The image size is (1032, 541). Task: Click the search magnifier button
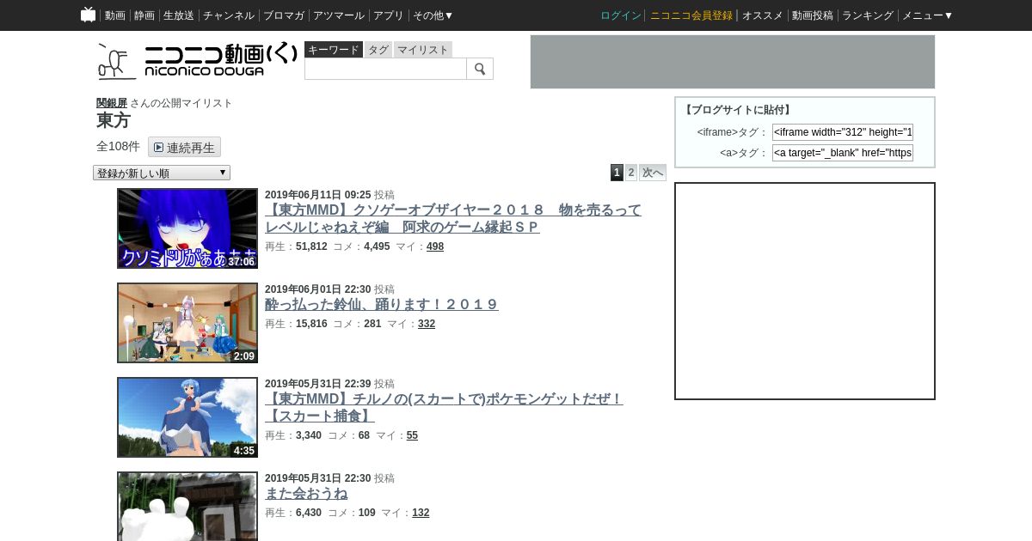coord(480,69)
